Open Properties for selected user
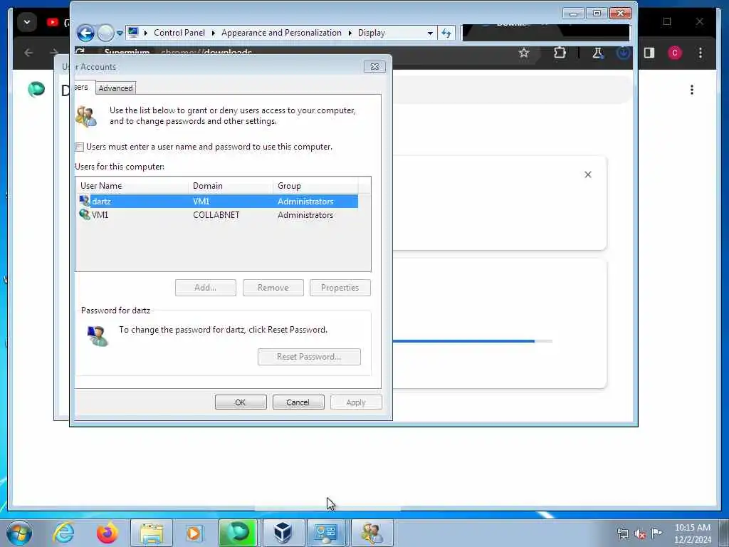The height and width of the screenshot is (547, 729). [x=340, y=288]
